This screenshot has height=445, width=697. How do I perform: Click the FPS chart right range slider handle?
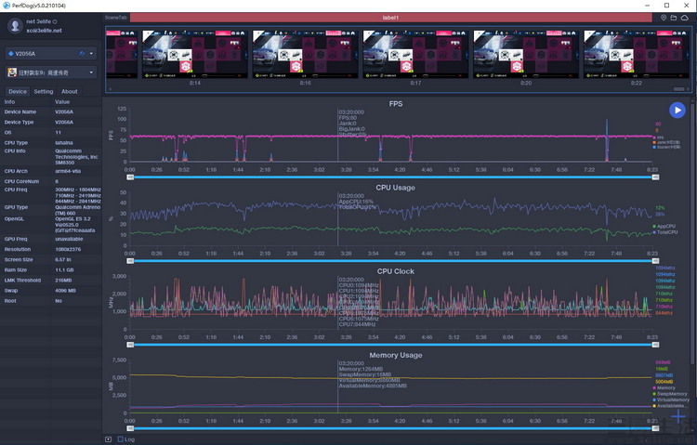(655, 177)
